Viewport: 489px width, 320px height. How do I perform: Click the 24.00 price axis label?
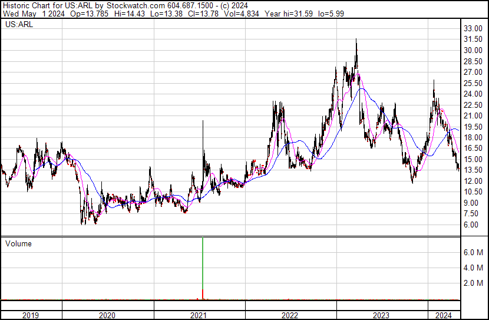pyautogui.click(x=473, y=94)
